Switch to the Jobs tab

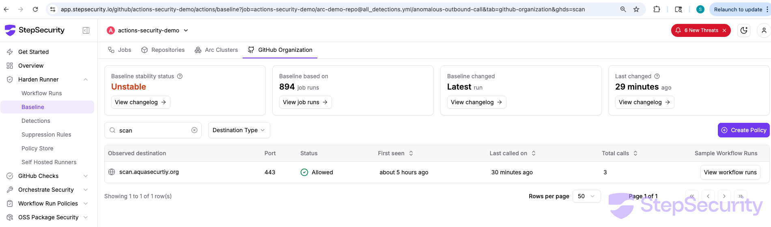[x=119, y=50]
